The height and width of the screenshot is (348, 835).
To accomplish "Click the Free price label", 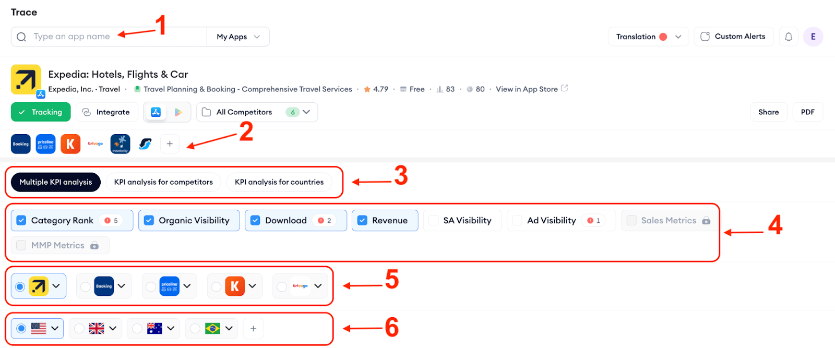I will coord(417,89).
